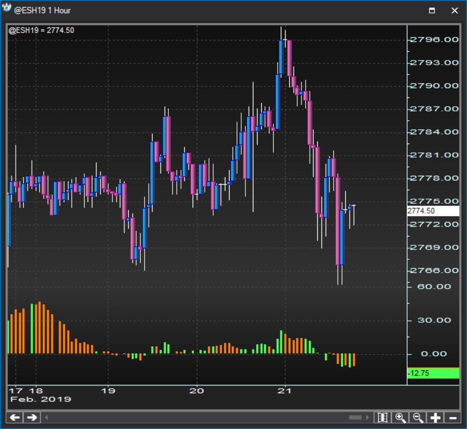
Task: Click the 2784.00 price axis label
Action: click(434, 132)
